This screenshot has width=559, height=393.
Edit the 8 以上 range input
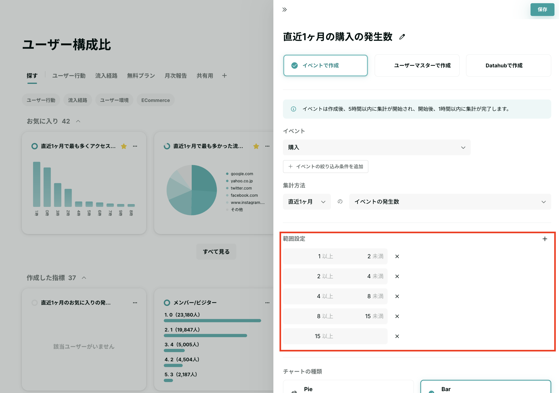309,316
